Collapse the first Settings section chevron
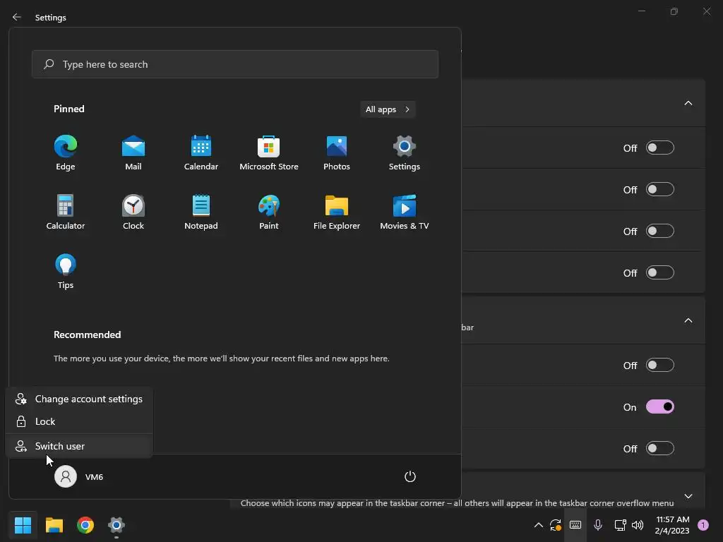This screenshot has width=723, height=542. [688, 103]
